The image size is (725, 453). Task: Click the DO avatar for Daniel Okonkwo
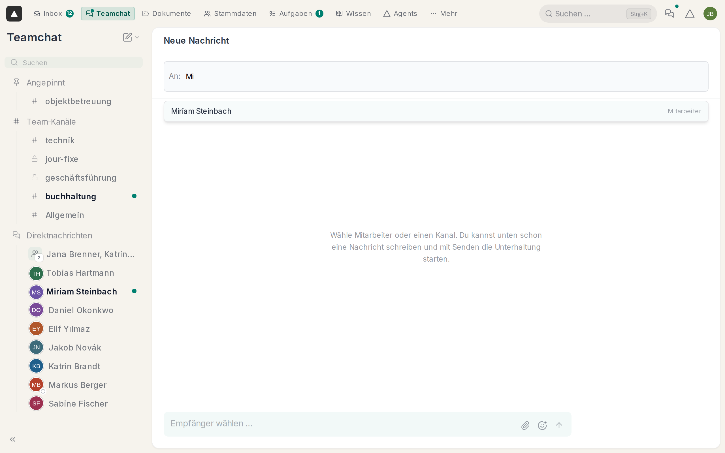36,310
